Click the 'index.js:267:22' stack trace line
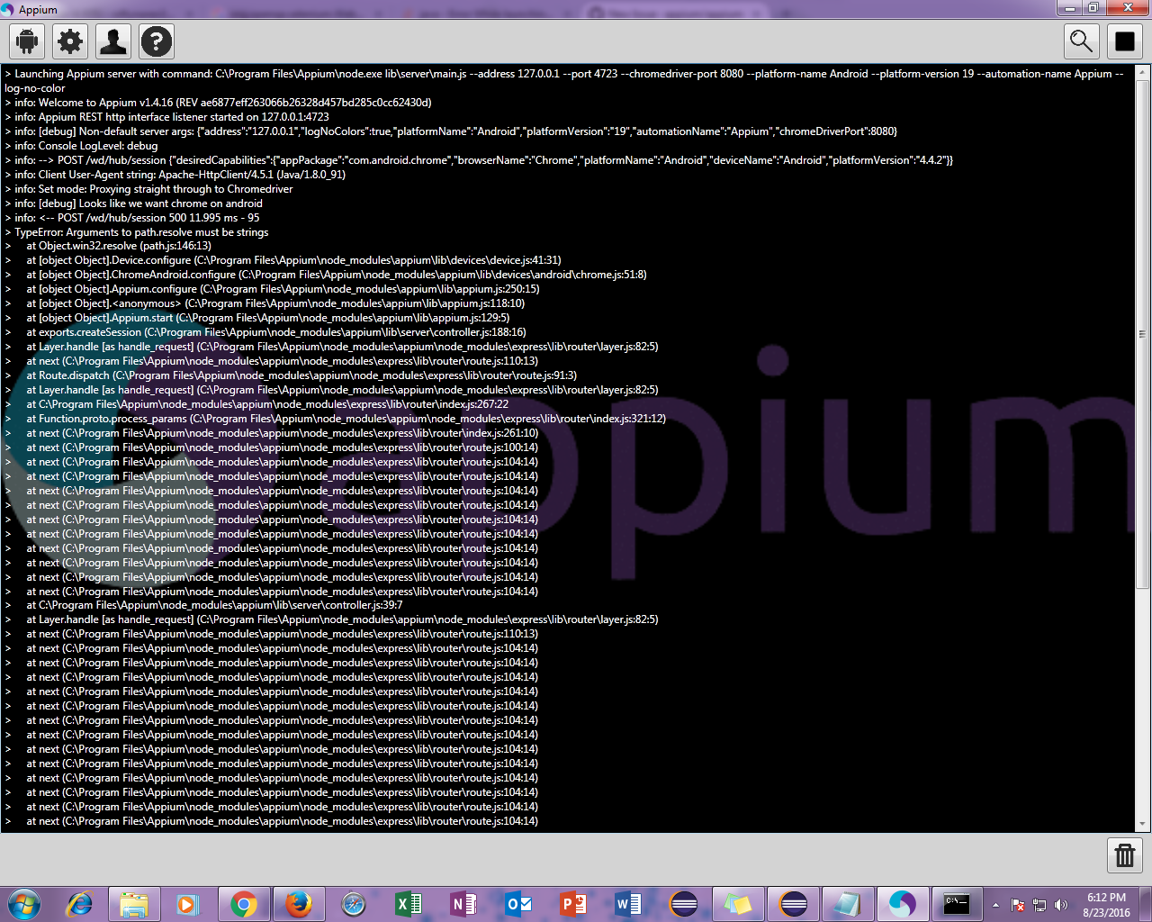1152x922 pixels. pos(256,404)
